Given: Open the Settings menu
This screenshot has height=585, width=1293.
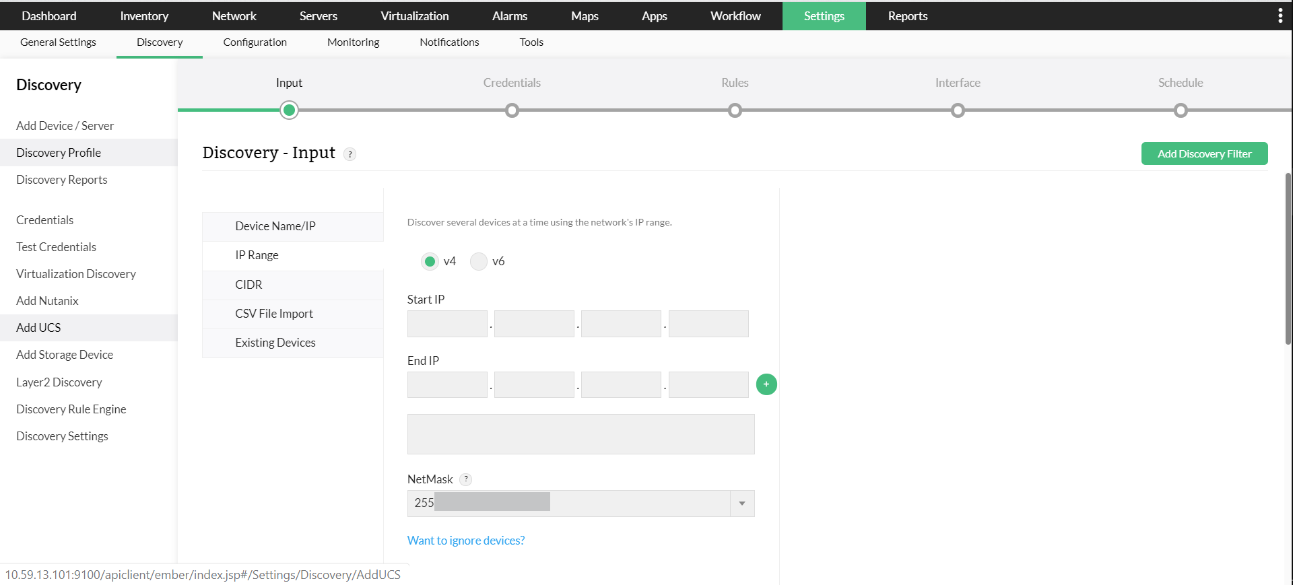Looking at the screenshot, I should click(x=824, y=15).
